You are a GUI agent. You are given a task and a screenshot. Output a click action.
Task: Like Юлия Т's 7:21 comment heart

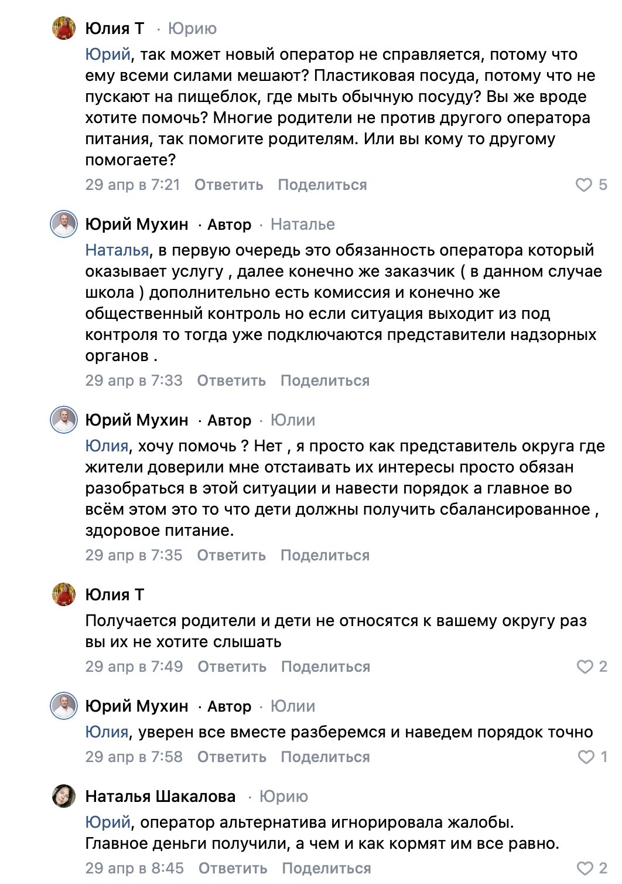tap(584, 185)
